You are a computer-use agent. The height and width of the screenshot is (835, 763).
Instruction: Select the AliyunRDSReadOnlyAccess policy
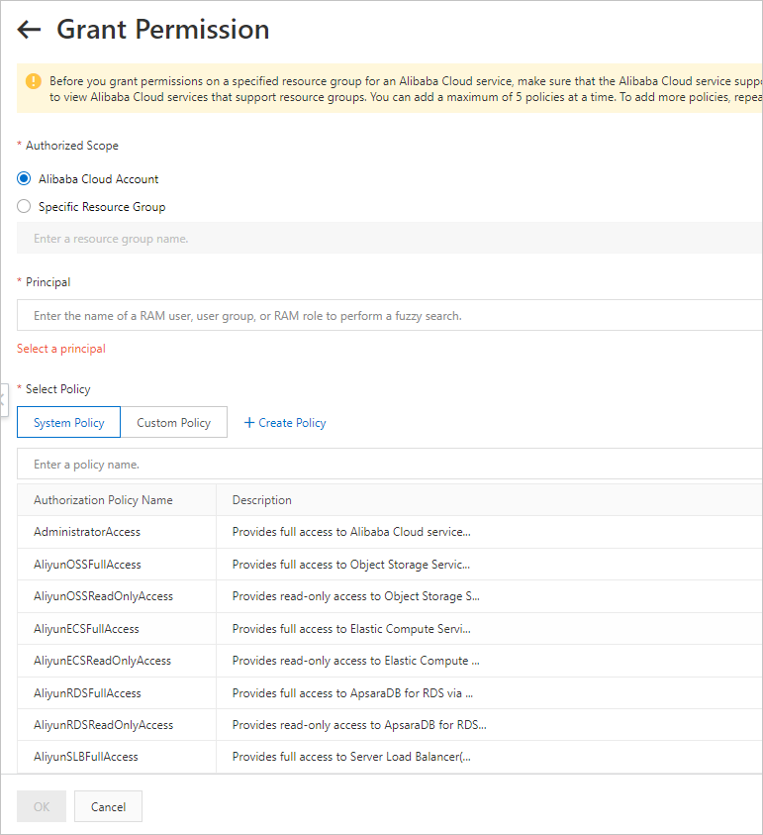(103, 725)
